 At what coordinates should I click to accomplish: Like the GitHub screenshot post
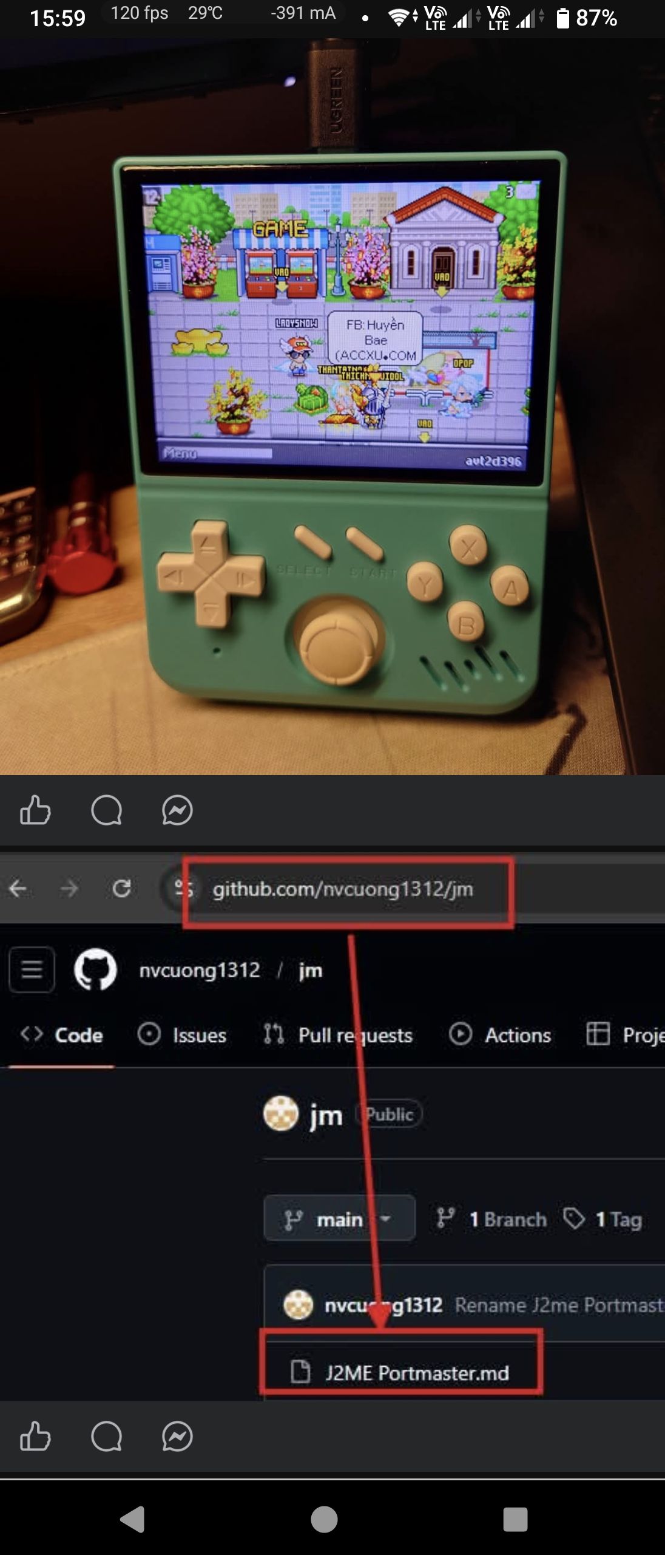(x=35, y=1437)
